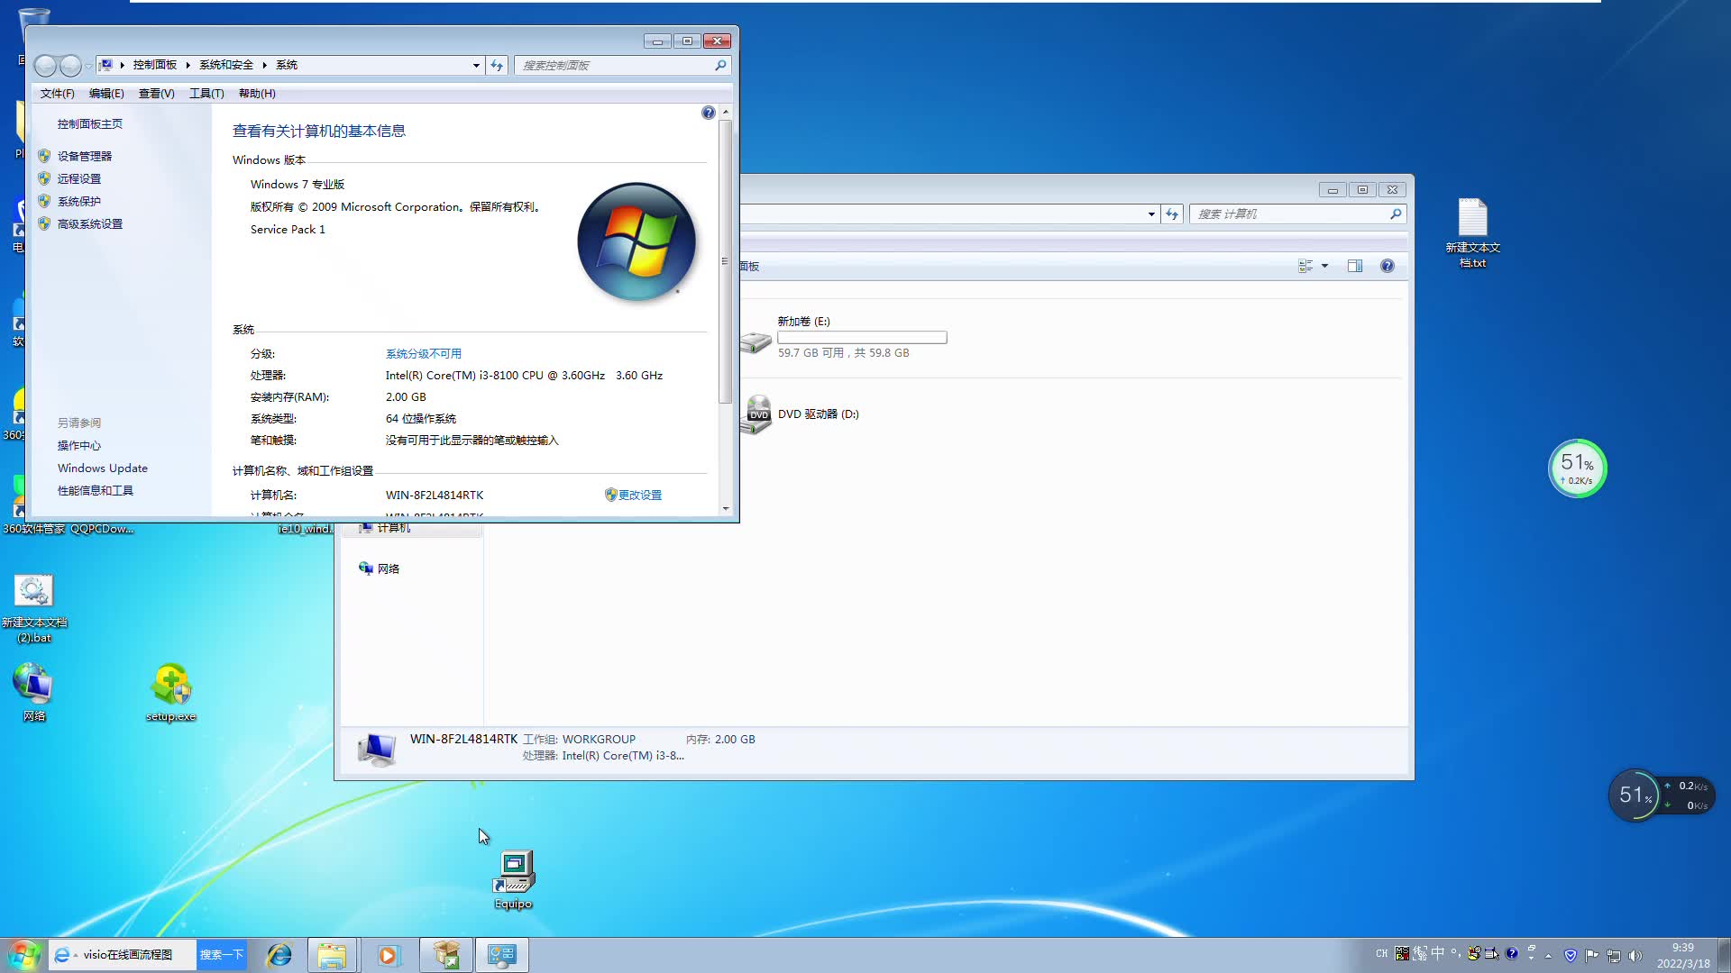1731x973 pixels.
Task: Show hidden tray icons arrow
Action: click(x=1549, y=955)
